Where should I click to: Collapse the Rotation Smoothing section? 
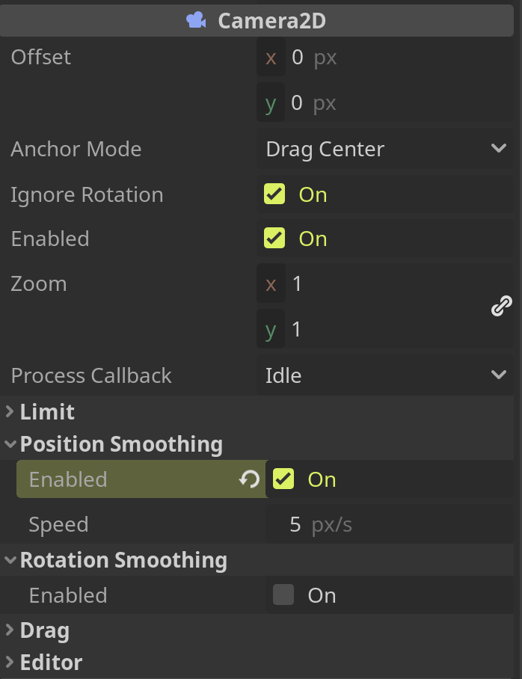click(9, 560)
